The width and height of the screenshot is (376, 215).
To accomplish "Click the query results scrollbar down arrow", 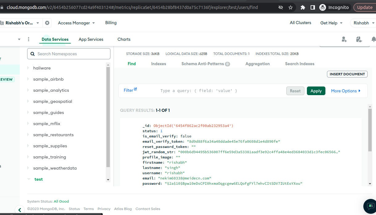I will click(370, 183).
